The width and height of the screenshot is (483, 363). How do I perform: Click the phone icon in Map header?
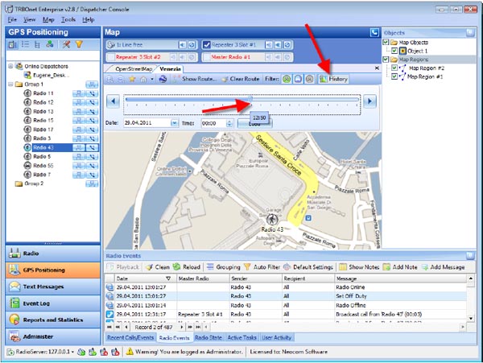click(x=374, y=32)
